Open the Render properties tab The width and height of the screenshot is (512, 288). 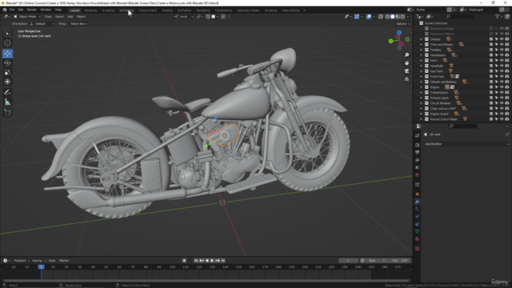coord(418,145)
